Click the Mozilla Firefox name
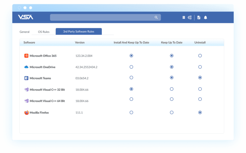Image resolution: width=246 pixels, height=153 pixels. click(39, 113)
